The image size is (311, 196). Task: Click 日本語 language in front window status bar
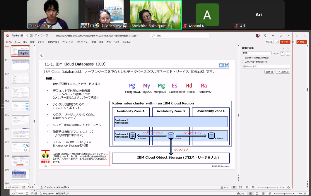pos(30,187)
